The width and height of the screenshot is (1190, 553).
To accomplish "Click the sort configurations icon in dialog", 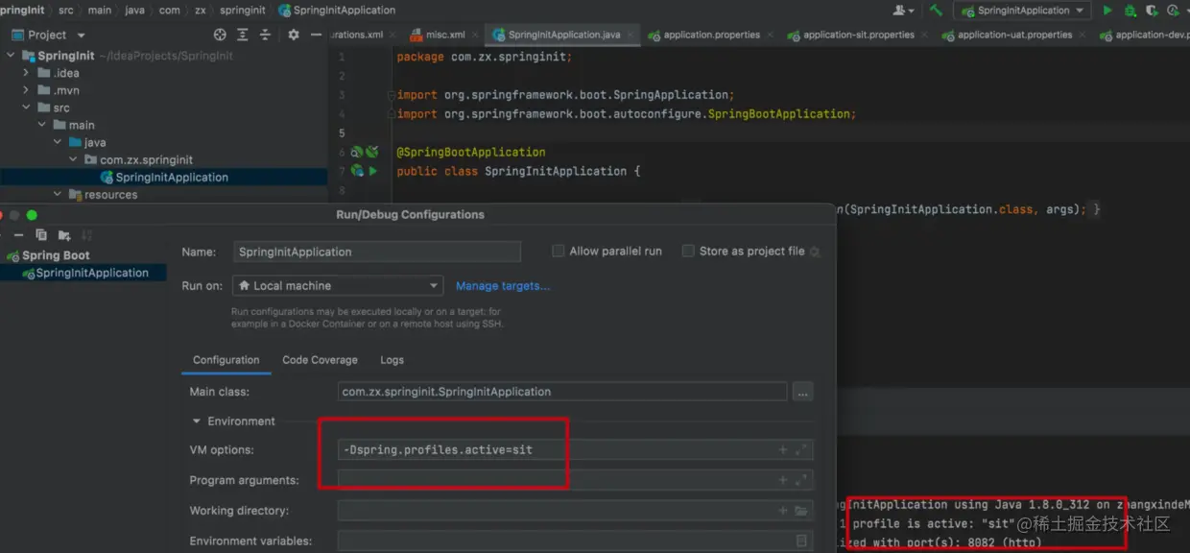I will coord(86,235).
